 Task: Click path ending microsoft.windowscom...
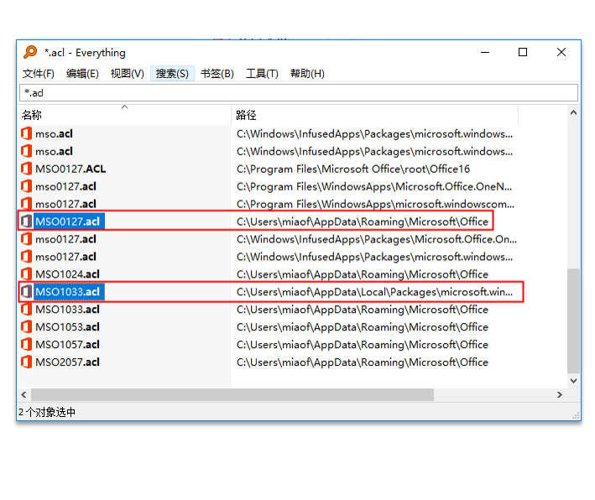tap(375, 204)
